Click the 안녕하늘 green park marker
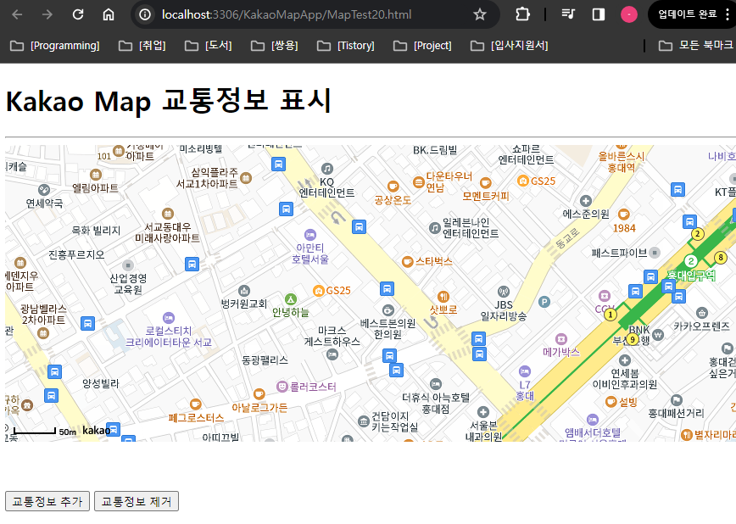The image size is (736, 524). click(291, 299)
